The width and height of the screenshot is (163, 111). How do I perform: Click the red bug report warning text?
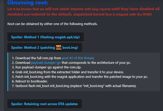pos(84,11)
